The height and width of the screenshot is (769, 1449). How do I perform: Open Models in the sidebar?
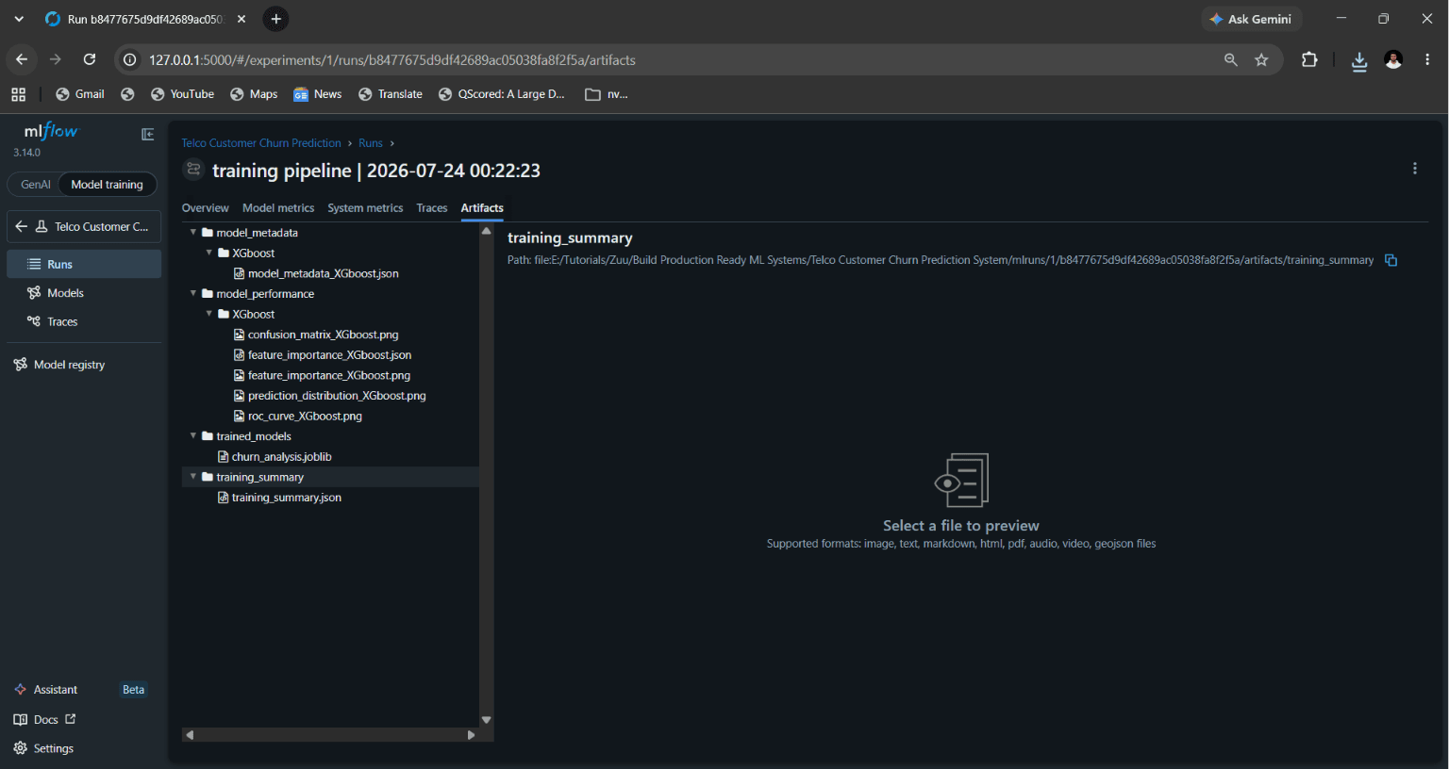point(84,293)
